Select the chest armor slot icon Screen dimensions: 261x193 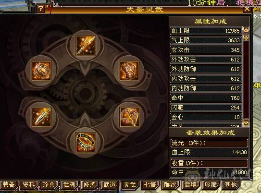point(129,71)
